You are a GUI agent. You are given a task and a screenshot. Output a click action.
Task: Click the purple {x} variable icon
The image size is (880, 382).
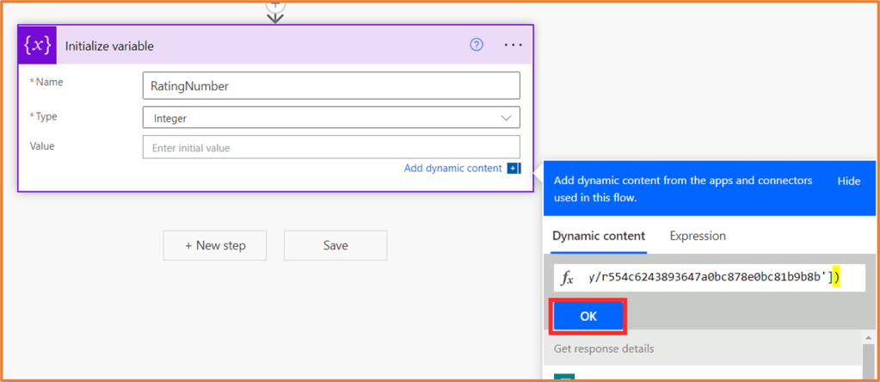pyautogui.click(x=38, y=45)
